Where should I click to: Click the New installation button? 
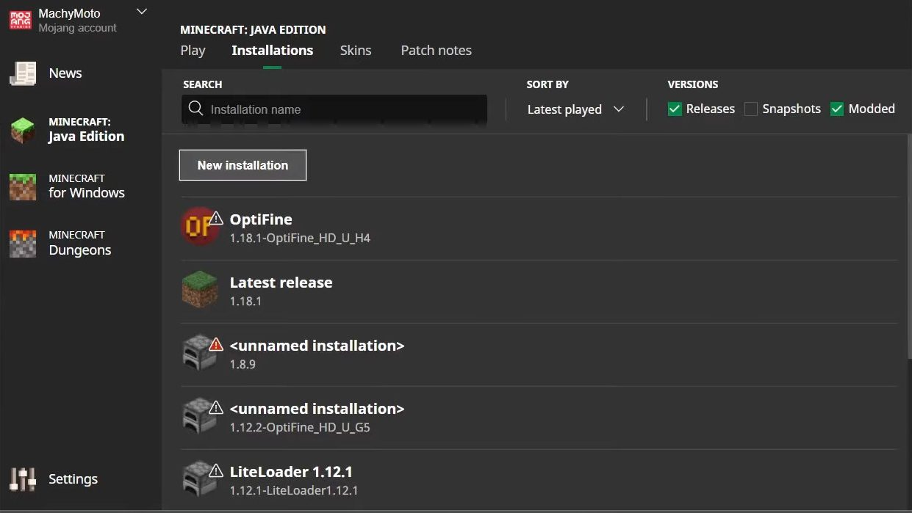pos(243,165)
